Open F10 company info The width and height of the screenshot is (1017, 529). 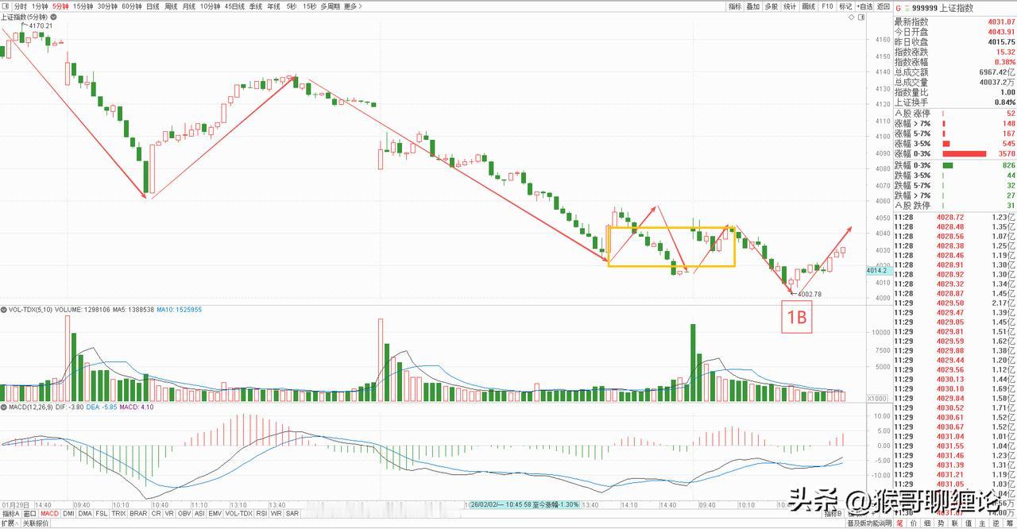coord(827,6)
